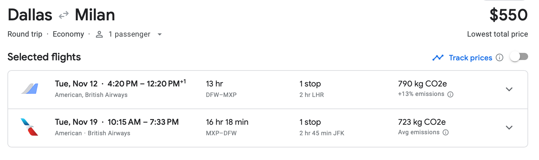Image resolution: width=539 pixels, height=160 pixels.
Task: Open the info icon beside Track prices
Action: pyautogui.click(x=499, y=58)
